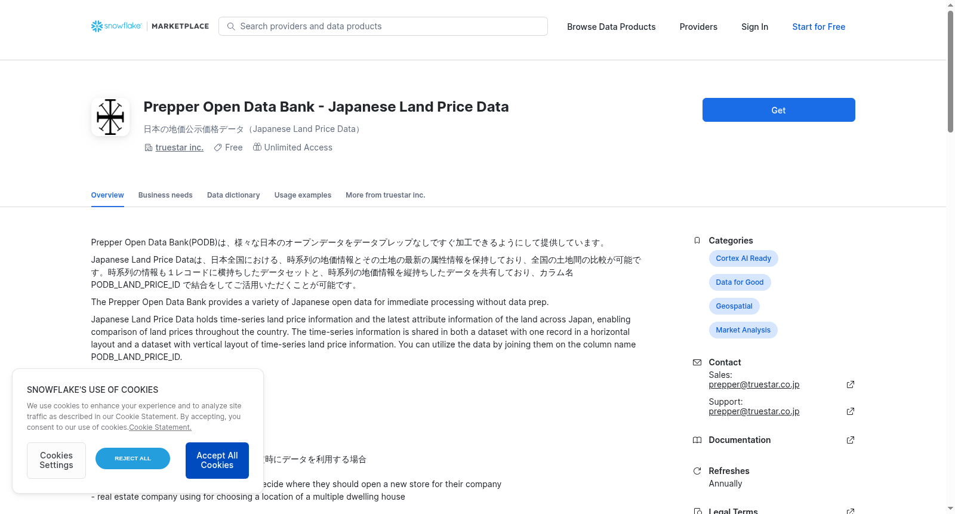Switch to the Business needs tab

coord(165,195)
